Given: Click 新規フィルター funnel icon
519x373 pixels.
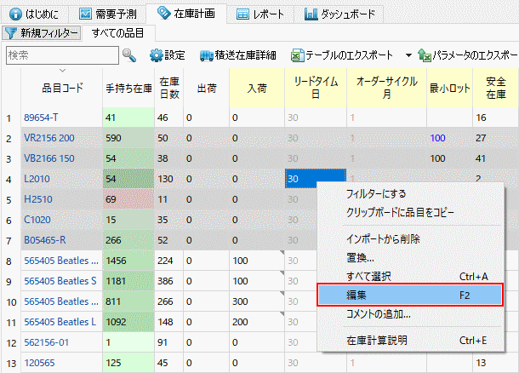Looking at the screenshot, I should pos(10,33).
